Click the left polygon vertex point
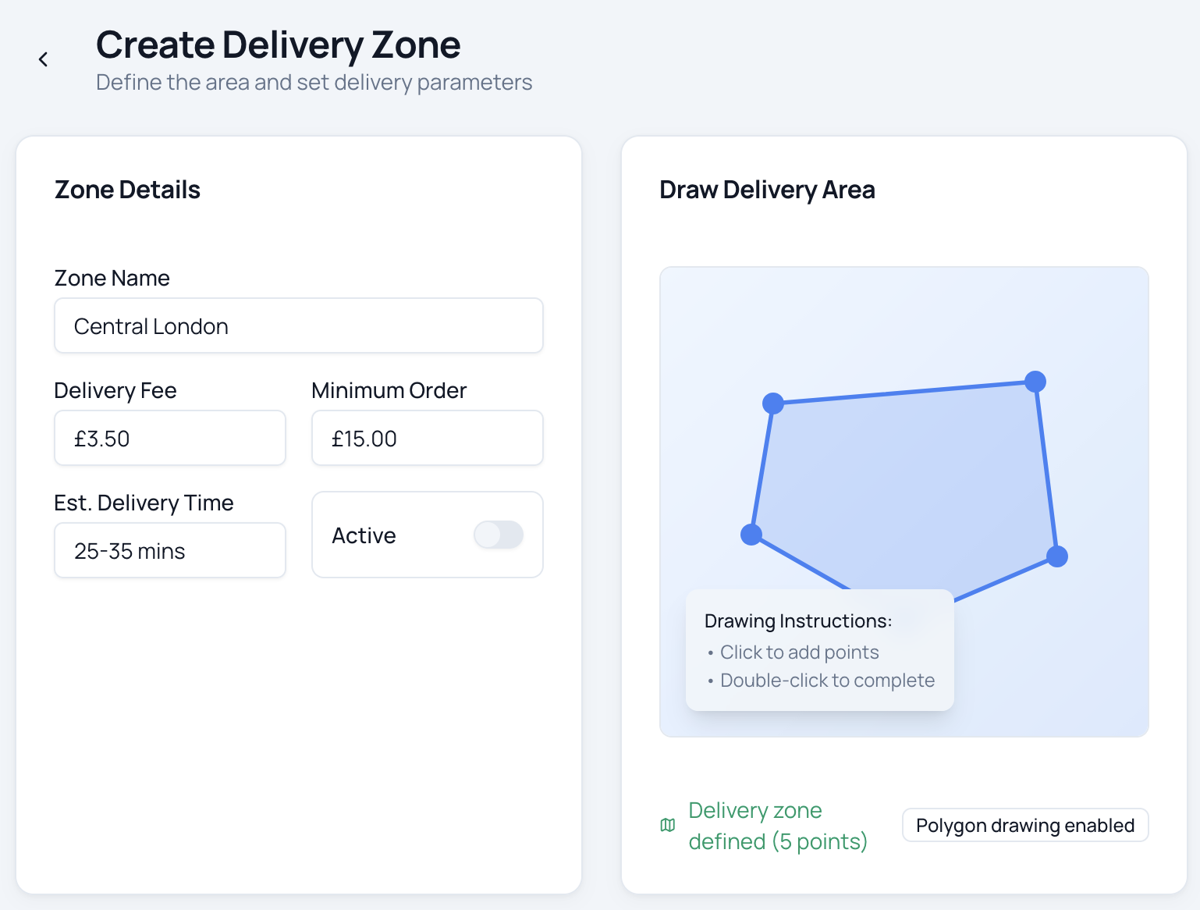 [x=751, y=534]
